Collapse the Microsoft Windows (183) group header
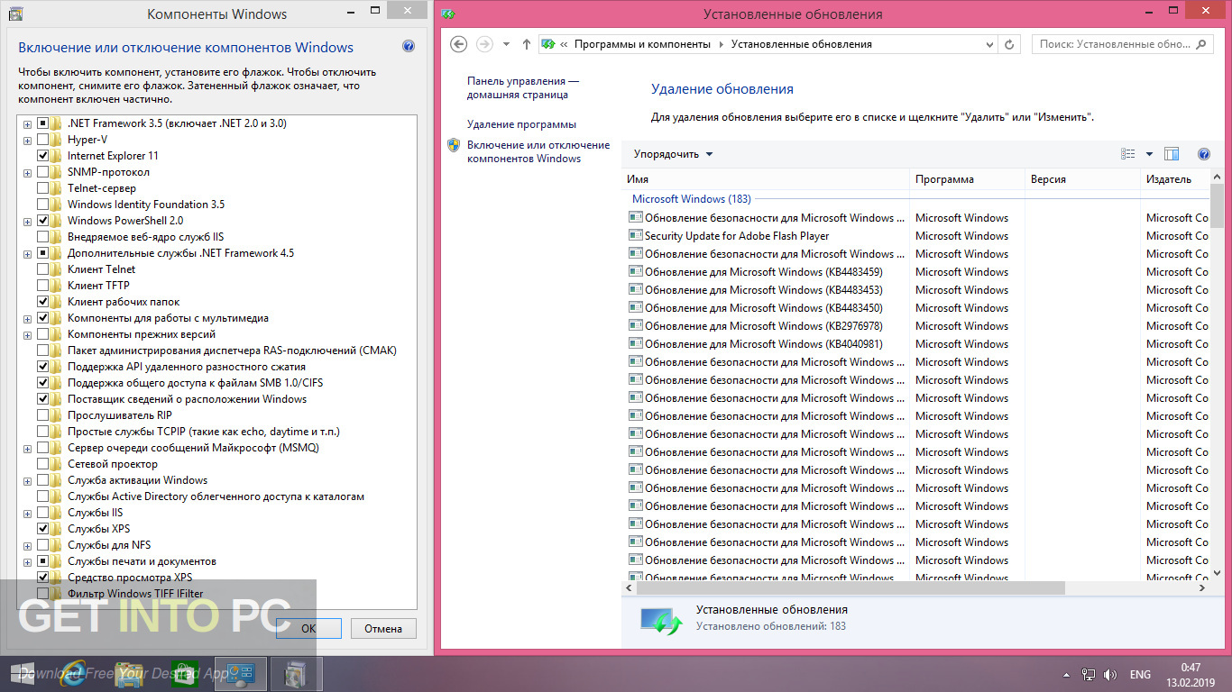The height and width of the screenshot is (692, 1232). (691, 199)
